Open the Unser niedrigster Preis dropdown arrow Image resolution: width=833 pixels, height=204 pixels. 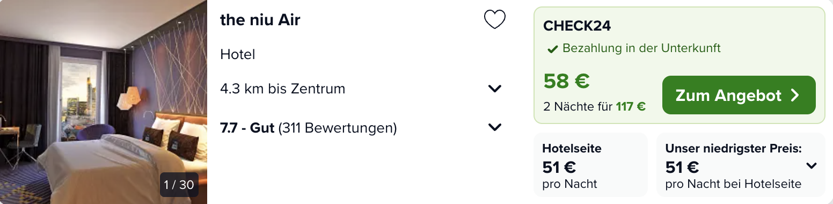click(811, 166)
